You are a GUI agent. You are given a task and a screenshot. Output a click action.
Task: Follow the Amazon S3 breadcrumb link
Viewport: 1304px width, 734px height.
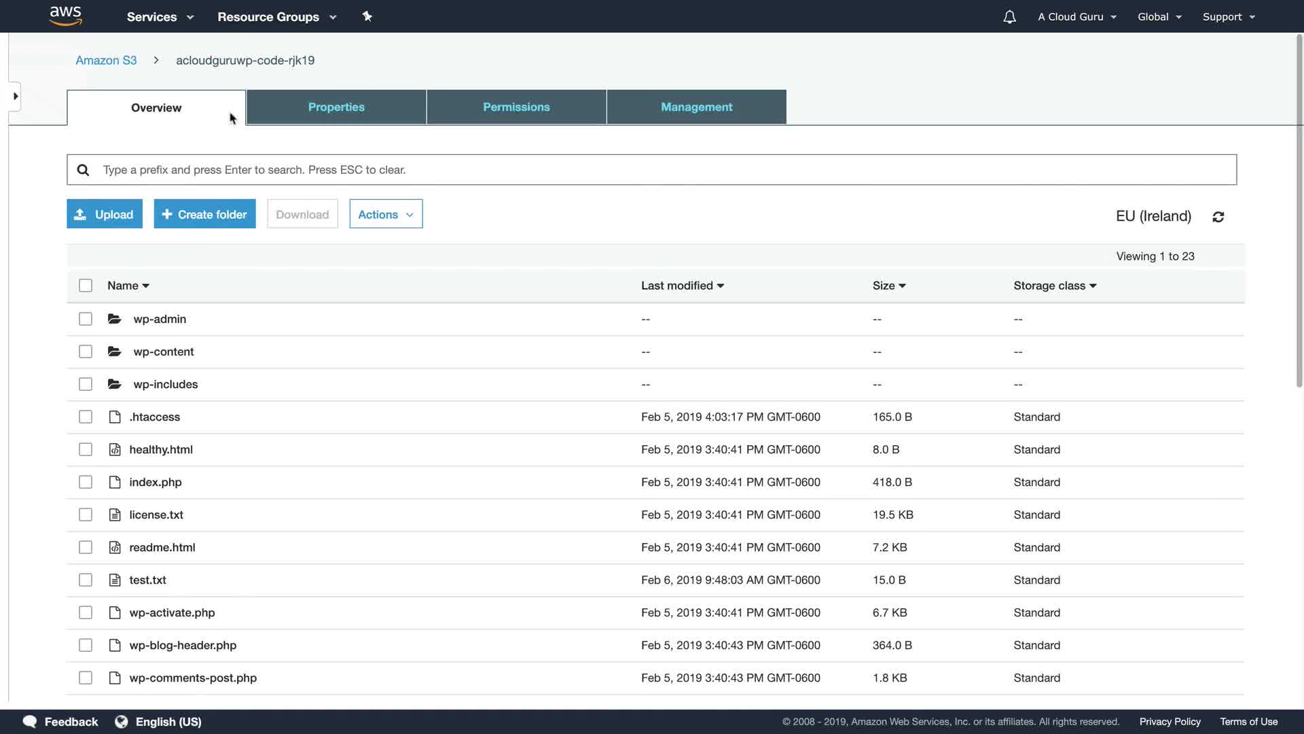[106, 60]
